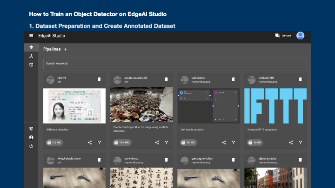
Task: Click the Search keywords input field
Action: click(175, 63)
